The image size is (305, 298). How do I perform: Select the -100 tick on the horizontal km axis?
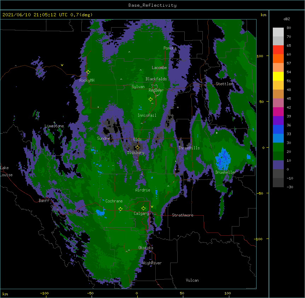coord(44,293)
